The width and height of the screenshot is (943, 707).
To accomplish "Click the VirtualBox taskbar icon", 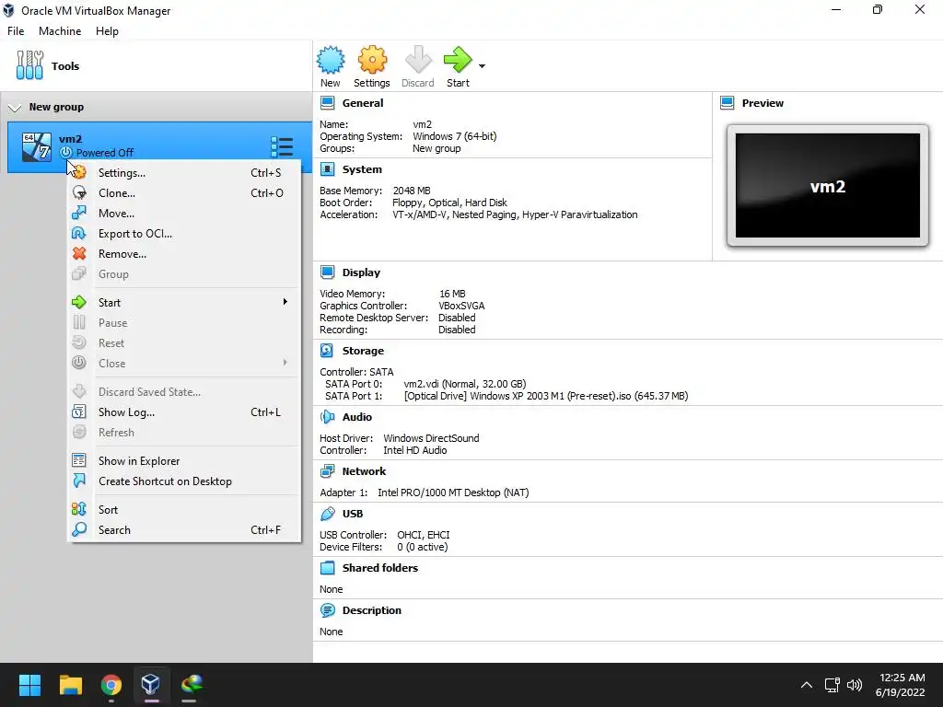I will click(x=150, y=685).
